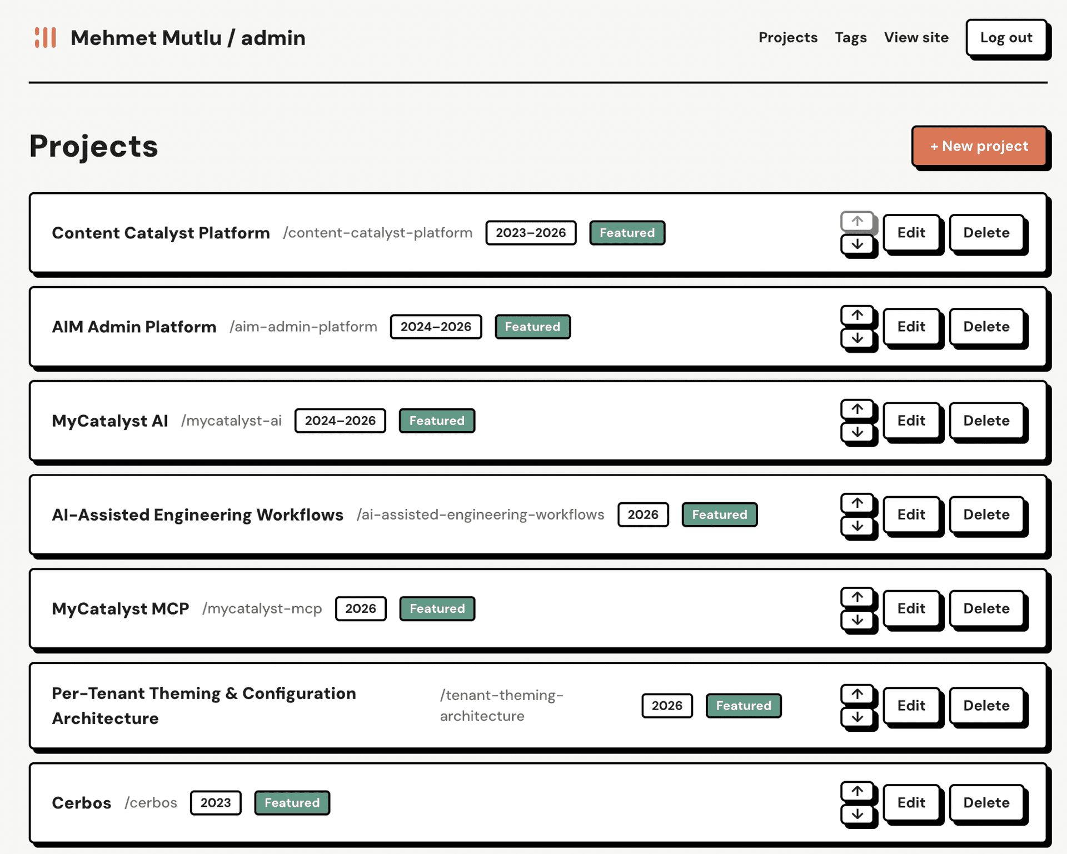The width and height of the screenshot is (1067, 854).
Task: Click the Mehmet Mutlu / admin title
Action: tap(188, 38)
